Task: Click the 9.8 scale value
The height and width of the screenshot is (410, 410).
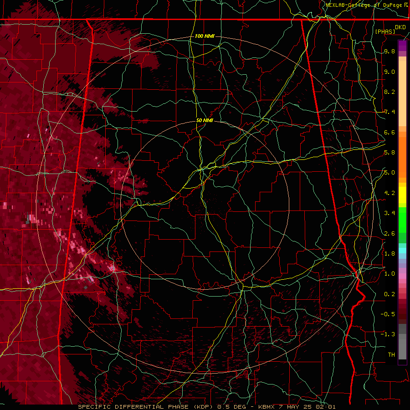Action: (389, 51)
